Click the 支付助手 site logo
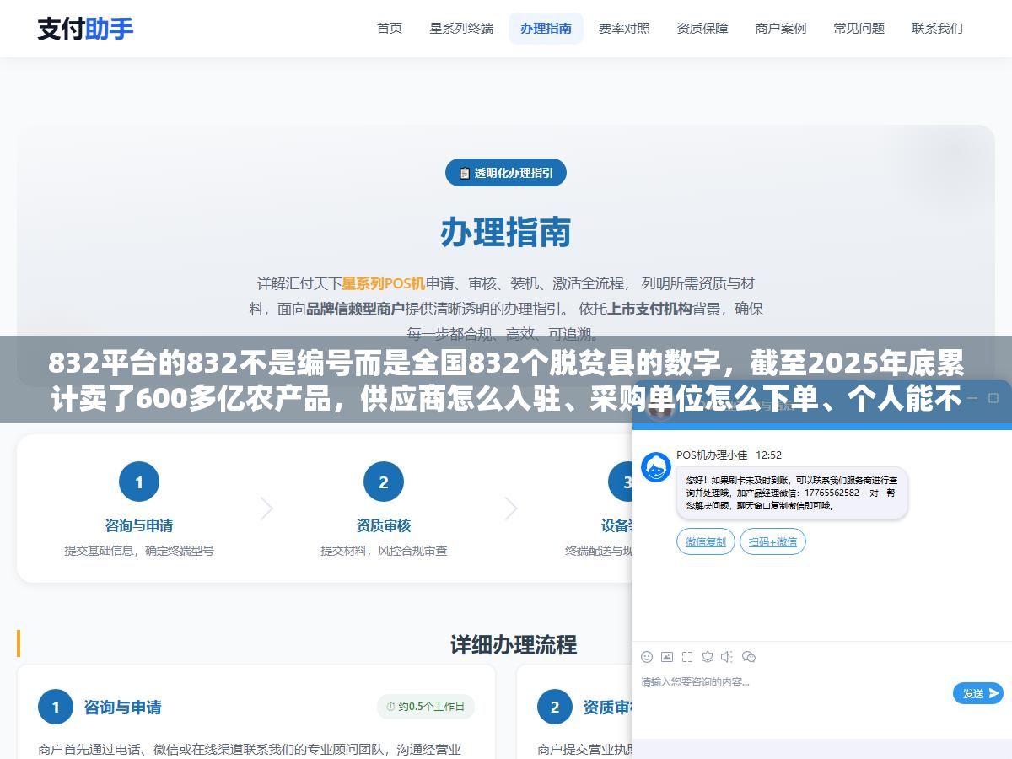This screenshot has height=759, width=1012. pos(85,29)
